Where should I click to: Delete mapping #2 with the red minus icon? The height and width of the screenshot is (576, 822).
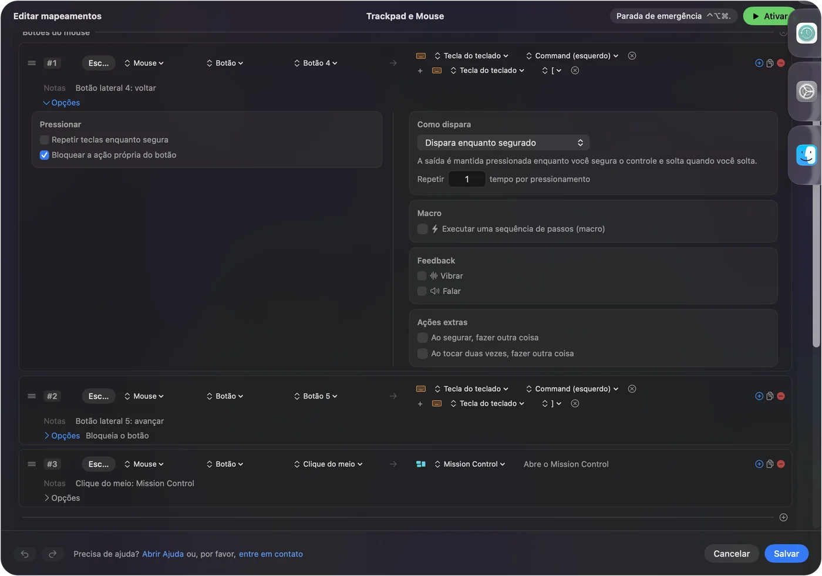[781, 396]
